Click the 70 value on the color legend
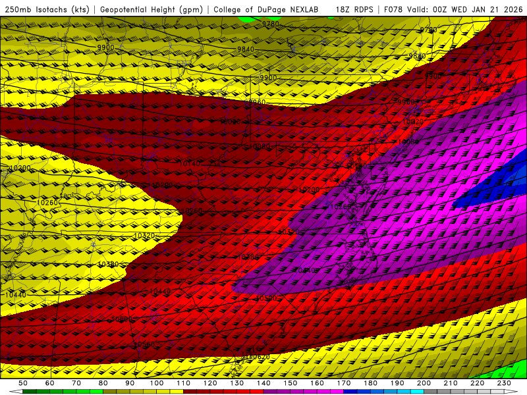 tap(76, 383)
